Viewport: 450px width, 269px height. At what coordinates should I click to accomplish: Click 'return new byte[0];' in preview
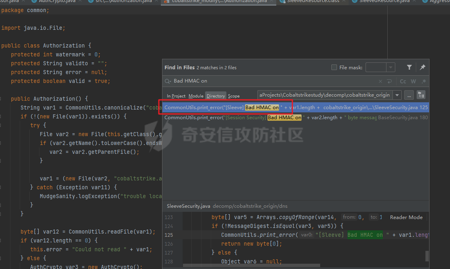(x=251, y=244)
